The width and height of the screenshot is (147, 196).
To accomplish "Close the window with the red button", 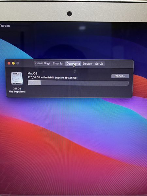I will click(9, 63).
